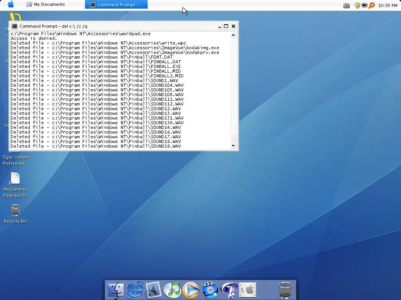401x300 pixels.
Task: Click the Command Prompt title bar text
Action: (x=53, y=26)
